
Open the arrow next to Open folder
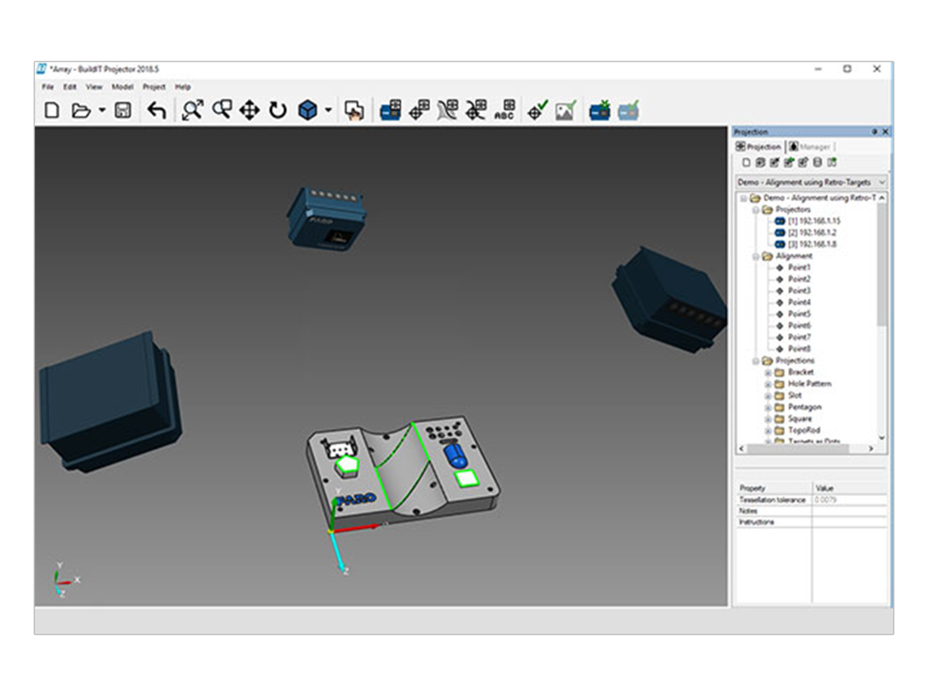[x=102, y=111]
